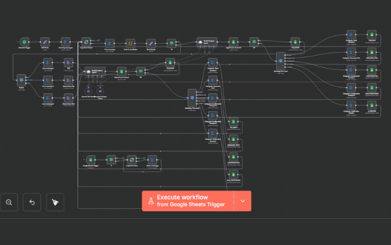Click the zoom out magnifier button

tap(9, 202)
